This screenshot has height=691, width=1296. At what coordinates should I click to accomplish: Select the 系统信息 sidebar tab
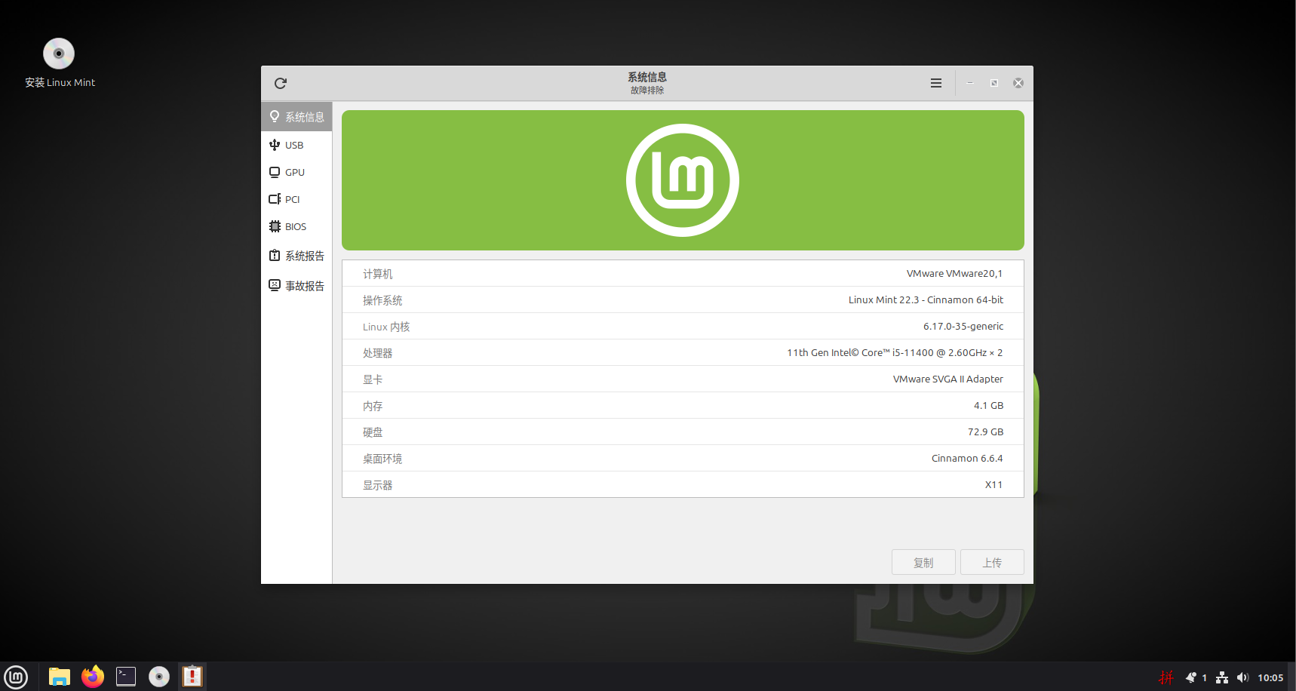[x=296, y=117]
